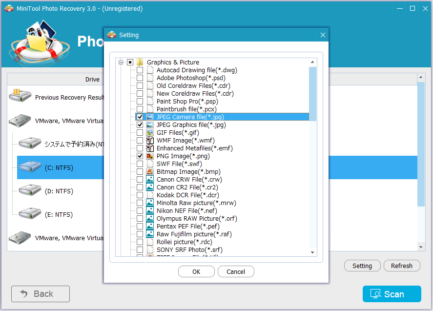
Task: Click the MiniTool lifebuoy logo in the header
Action: click(40, 43)
